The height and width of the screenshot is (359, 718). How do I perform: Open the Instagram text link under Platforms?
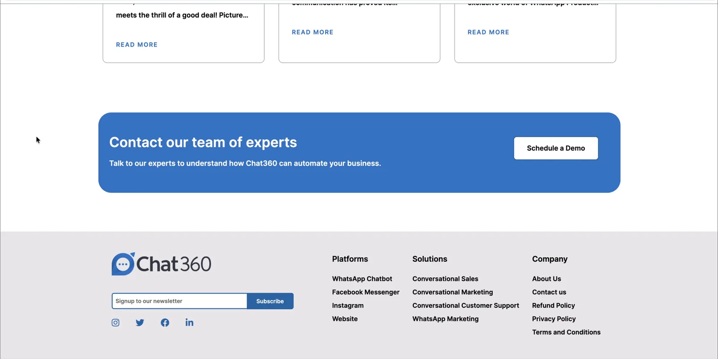tap(348, 306)
